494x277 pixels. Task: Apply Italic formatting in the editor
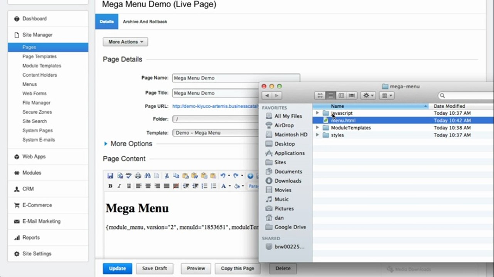pos(120,186)
